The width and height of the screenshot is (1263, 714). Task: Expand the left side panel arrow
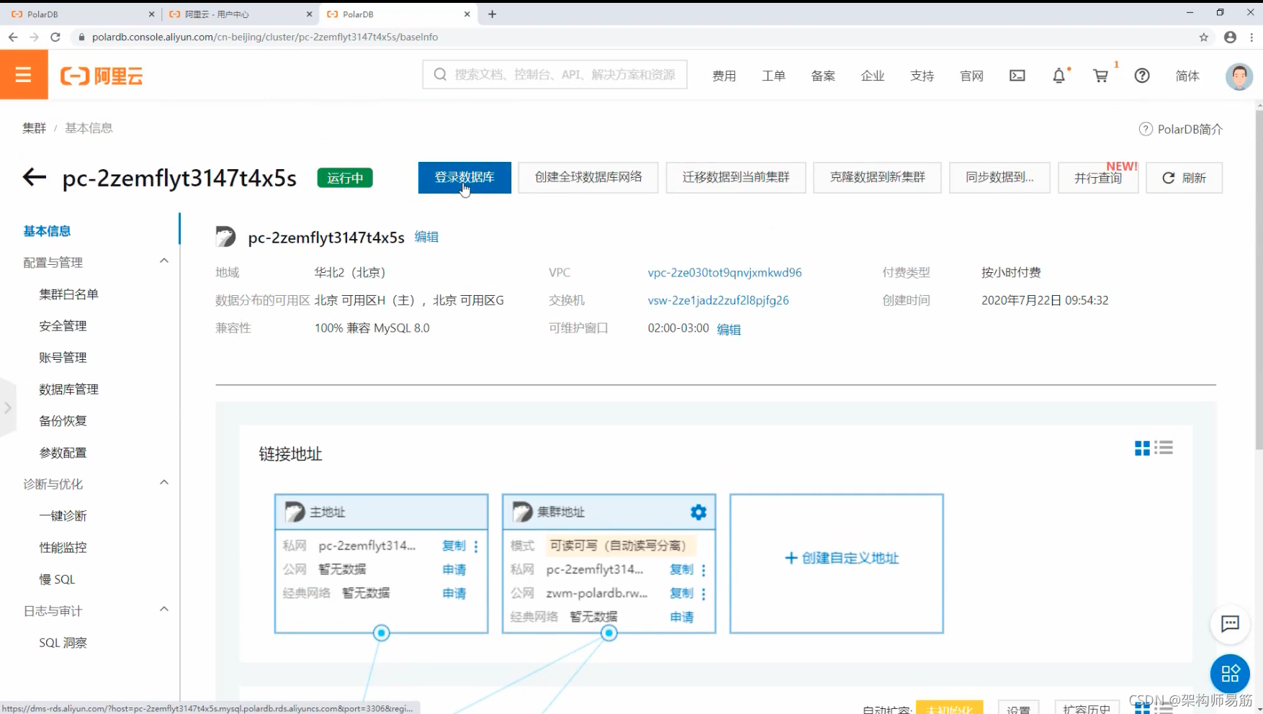click(x=7, y=407)
